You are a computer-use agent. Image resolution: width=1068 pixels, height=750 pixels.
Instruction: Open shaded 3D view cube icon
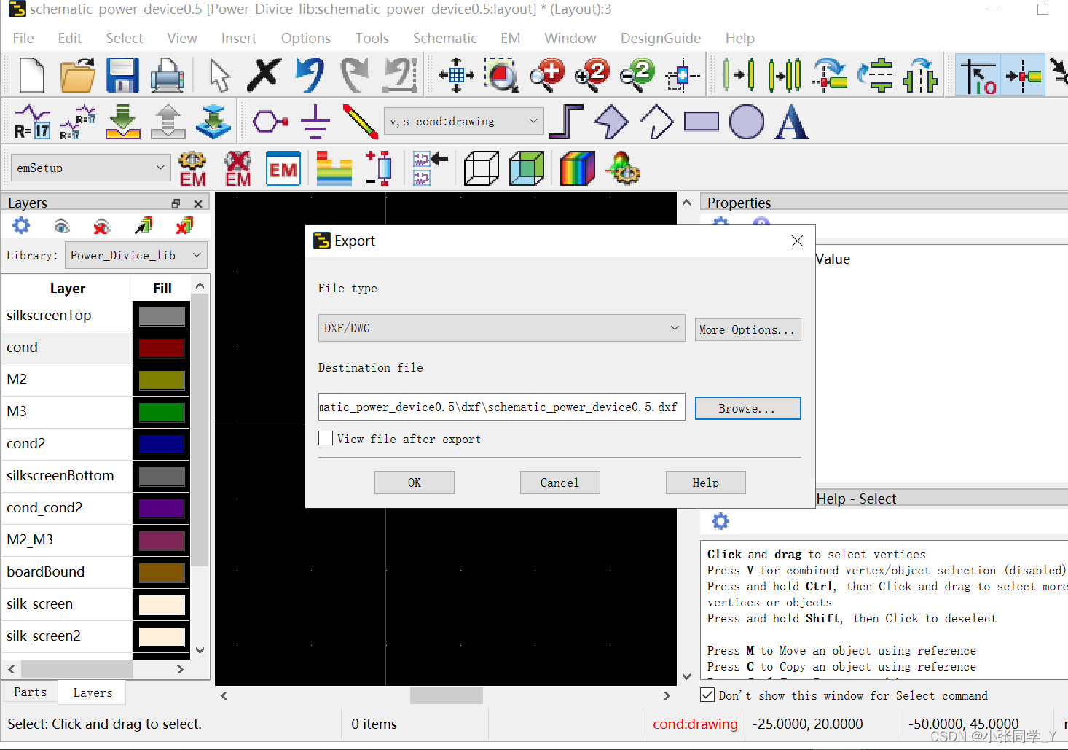[x=527, y=168]
